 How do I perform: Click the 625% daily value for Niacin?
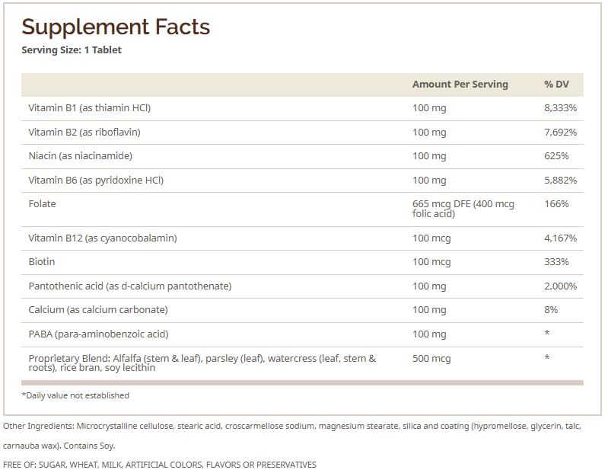point(557,156)
